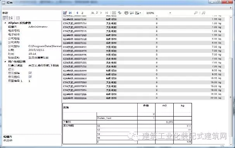Go to the previous report page

click(x=77, y=13)
